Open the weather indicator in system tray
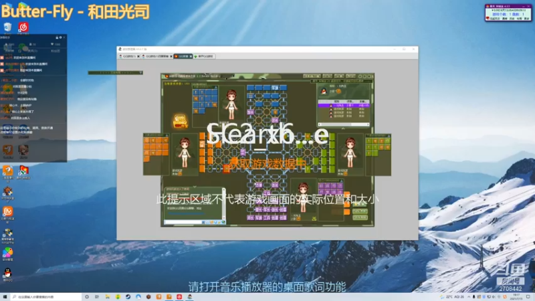535x301 pixels. pos(453,297)
